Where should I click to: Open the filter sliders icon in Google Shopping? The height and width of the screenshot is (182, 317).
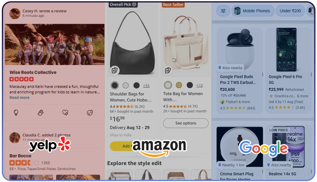pos(223,11)
